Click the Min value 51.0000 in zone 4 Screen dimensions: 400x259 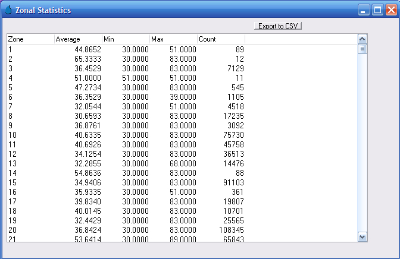(136, 78)
